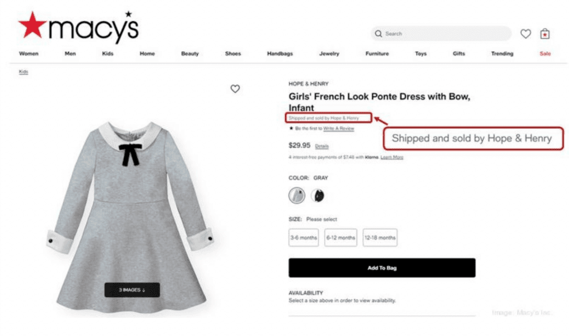Screen dimensions: 569x336
Task: Open the Write A Review link
Action: [338, 129]
